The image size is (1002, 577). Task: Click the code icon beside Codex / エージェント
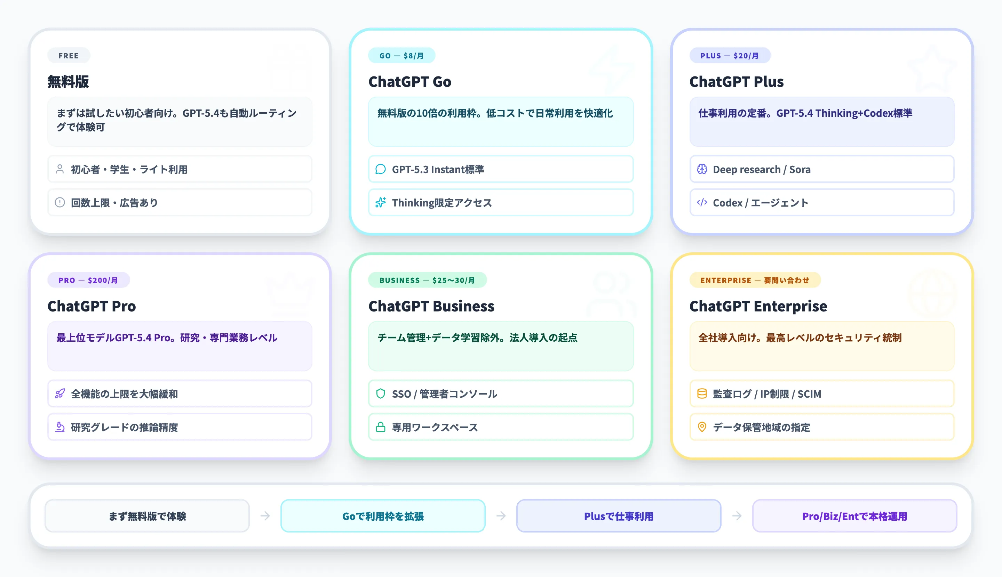coord(702,203)
